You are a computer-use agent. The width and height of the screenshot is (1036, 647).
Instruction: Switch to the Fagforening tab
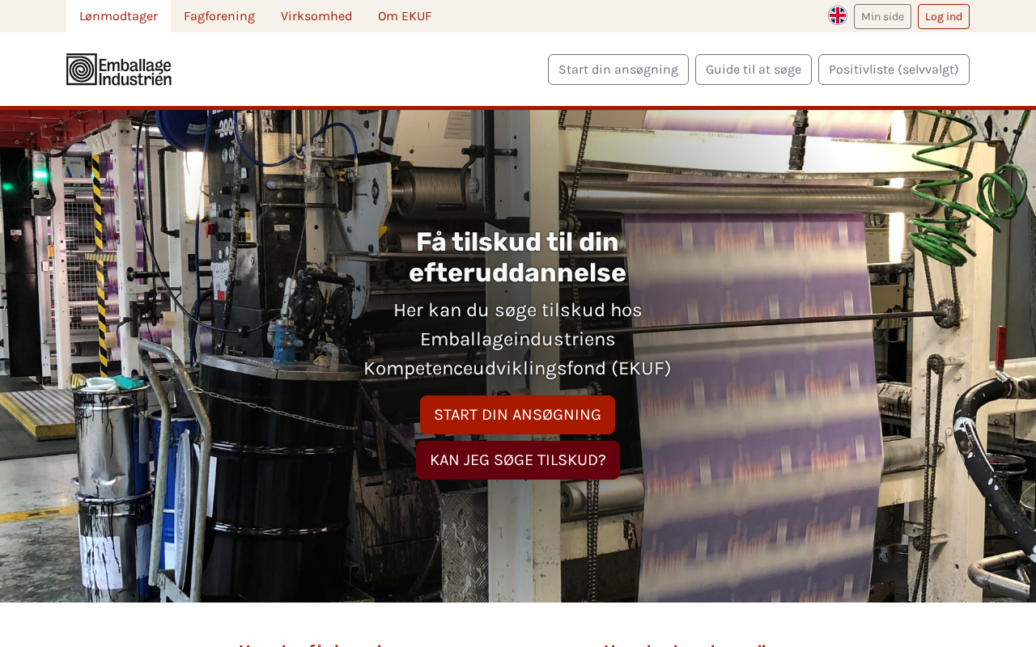[219, 16]
